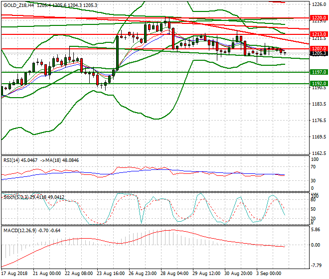329x279 pixels.
Task: Click the 5.86 MACD scale value
Action: coord(316,230)
